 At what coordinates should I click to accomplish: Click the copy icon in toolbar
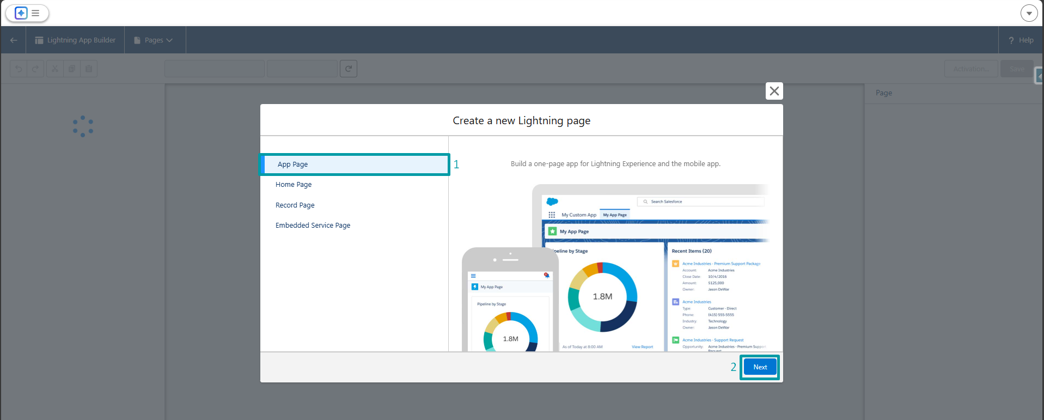(x=71, y=69)
